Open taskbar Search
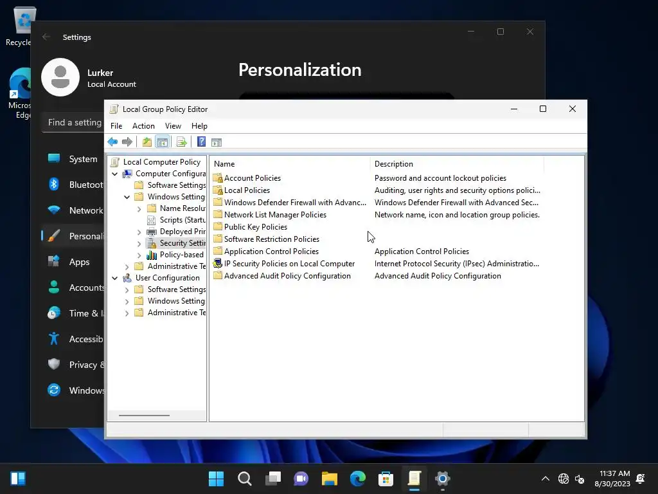Image resolution: width=658 pixels, height=494 pixels. pyautogui.click(x=245, y=479)
